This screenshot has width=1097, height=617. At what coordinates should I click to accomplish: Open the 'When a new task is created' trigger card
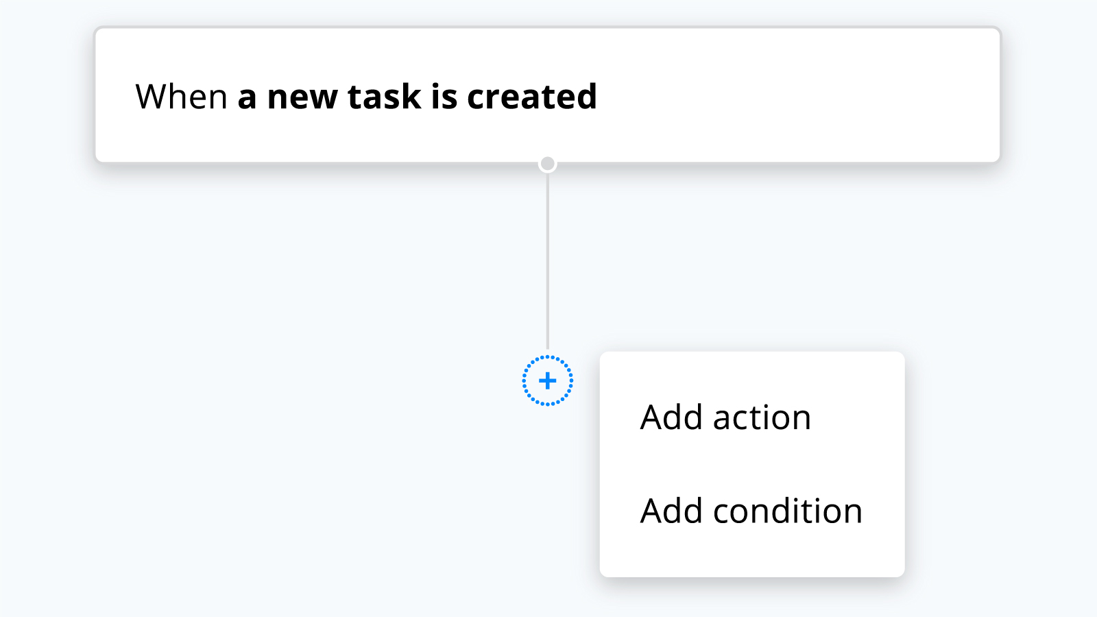coord(547,95)
